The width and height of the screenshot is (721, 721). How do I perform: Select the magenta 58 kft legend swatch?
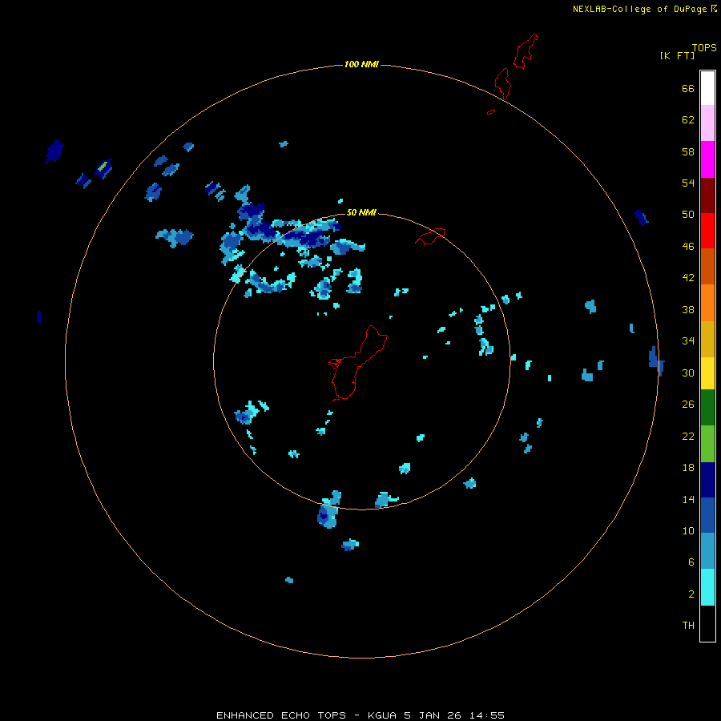707,159
